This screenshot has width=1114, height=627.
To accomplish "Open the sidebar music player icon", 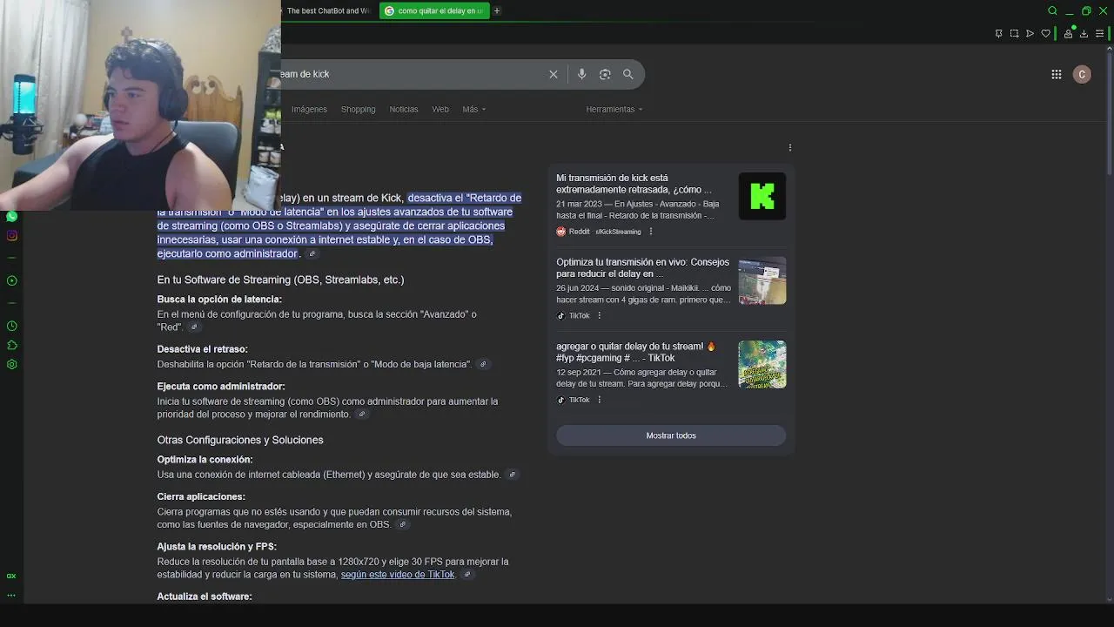I will point(11,280).
